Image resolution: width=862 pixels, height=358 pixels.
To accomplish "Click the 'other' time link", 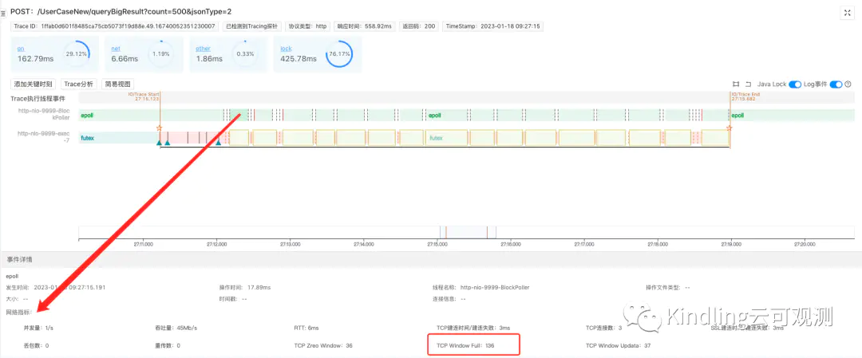I will tap(203, 49).
